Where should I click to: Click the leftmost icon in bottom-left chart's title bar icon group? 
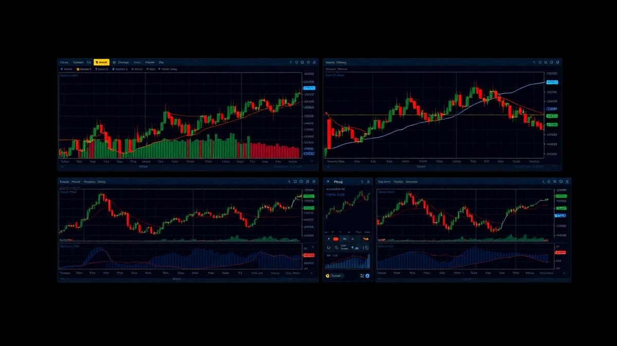click(289, 182)
